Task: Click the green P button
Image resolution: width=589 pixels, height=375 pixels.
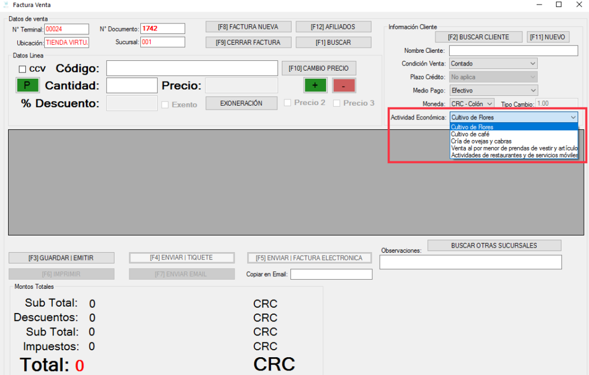Action: pos(26,86)
